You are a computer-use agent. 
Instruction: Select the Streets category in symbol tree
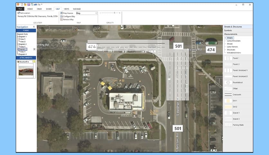(x=230, y=38)
